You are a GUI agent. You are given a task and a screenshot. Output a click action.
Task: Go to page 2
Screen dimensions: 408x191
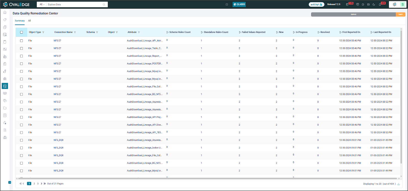(34, 184)
